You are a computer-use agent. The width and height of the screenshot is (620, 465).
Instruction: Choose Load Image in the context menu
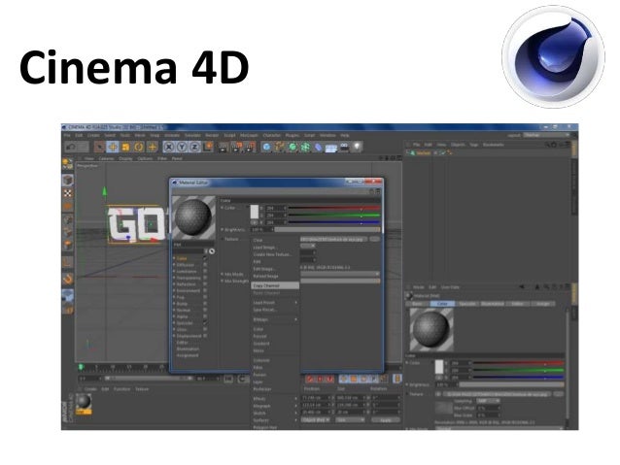(x=264, y=248)
